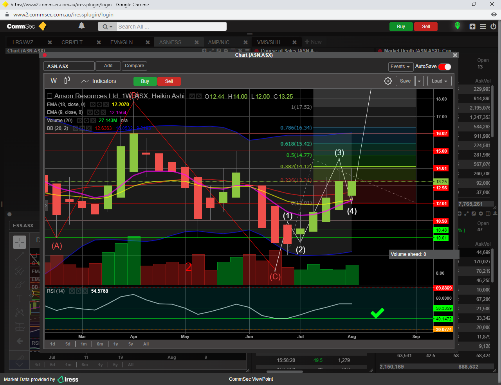Toggle visibility of main price series
This screenshot has width=501, height=385.
(192, 96)
